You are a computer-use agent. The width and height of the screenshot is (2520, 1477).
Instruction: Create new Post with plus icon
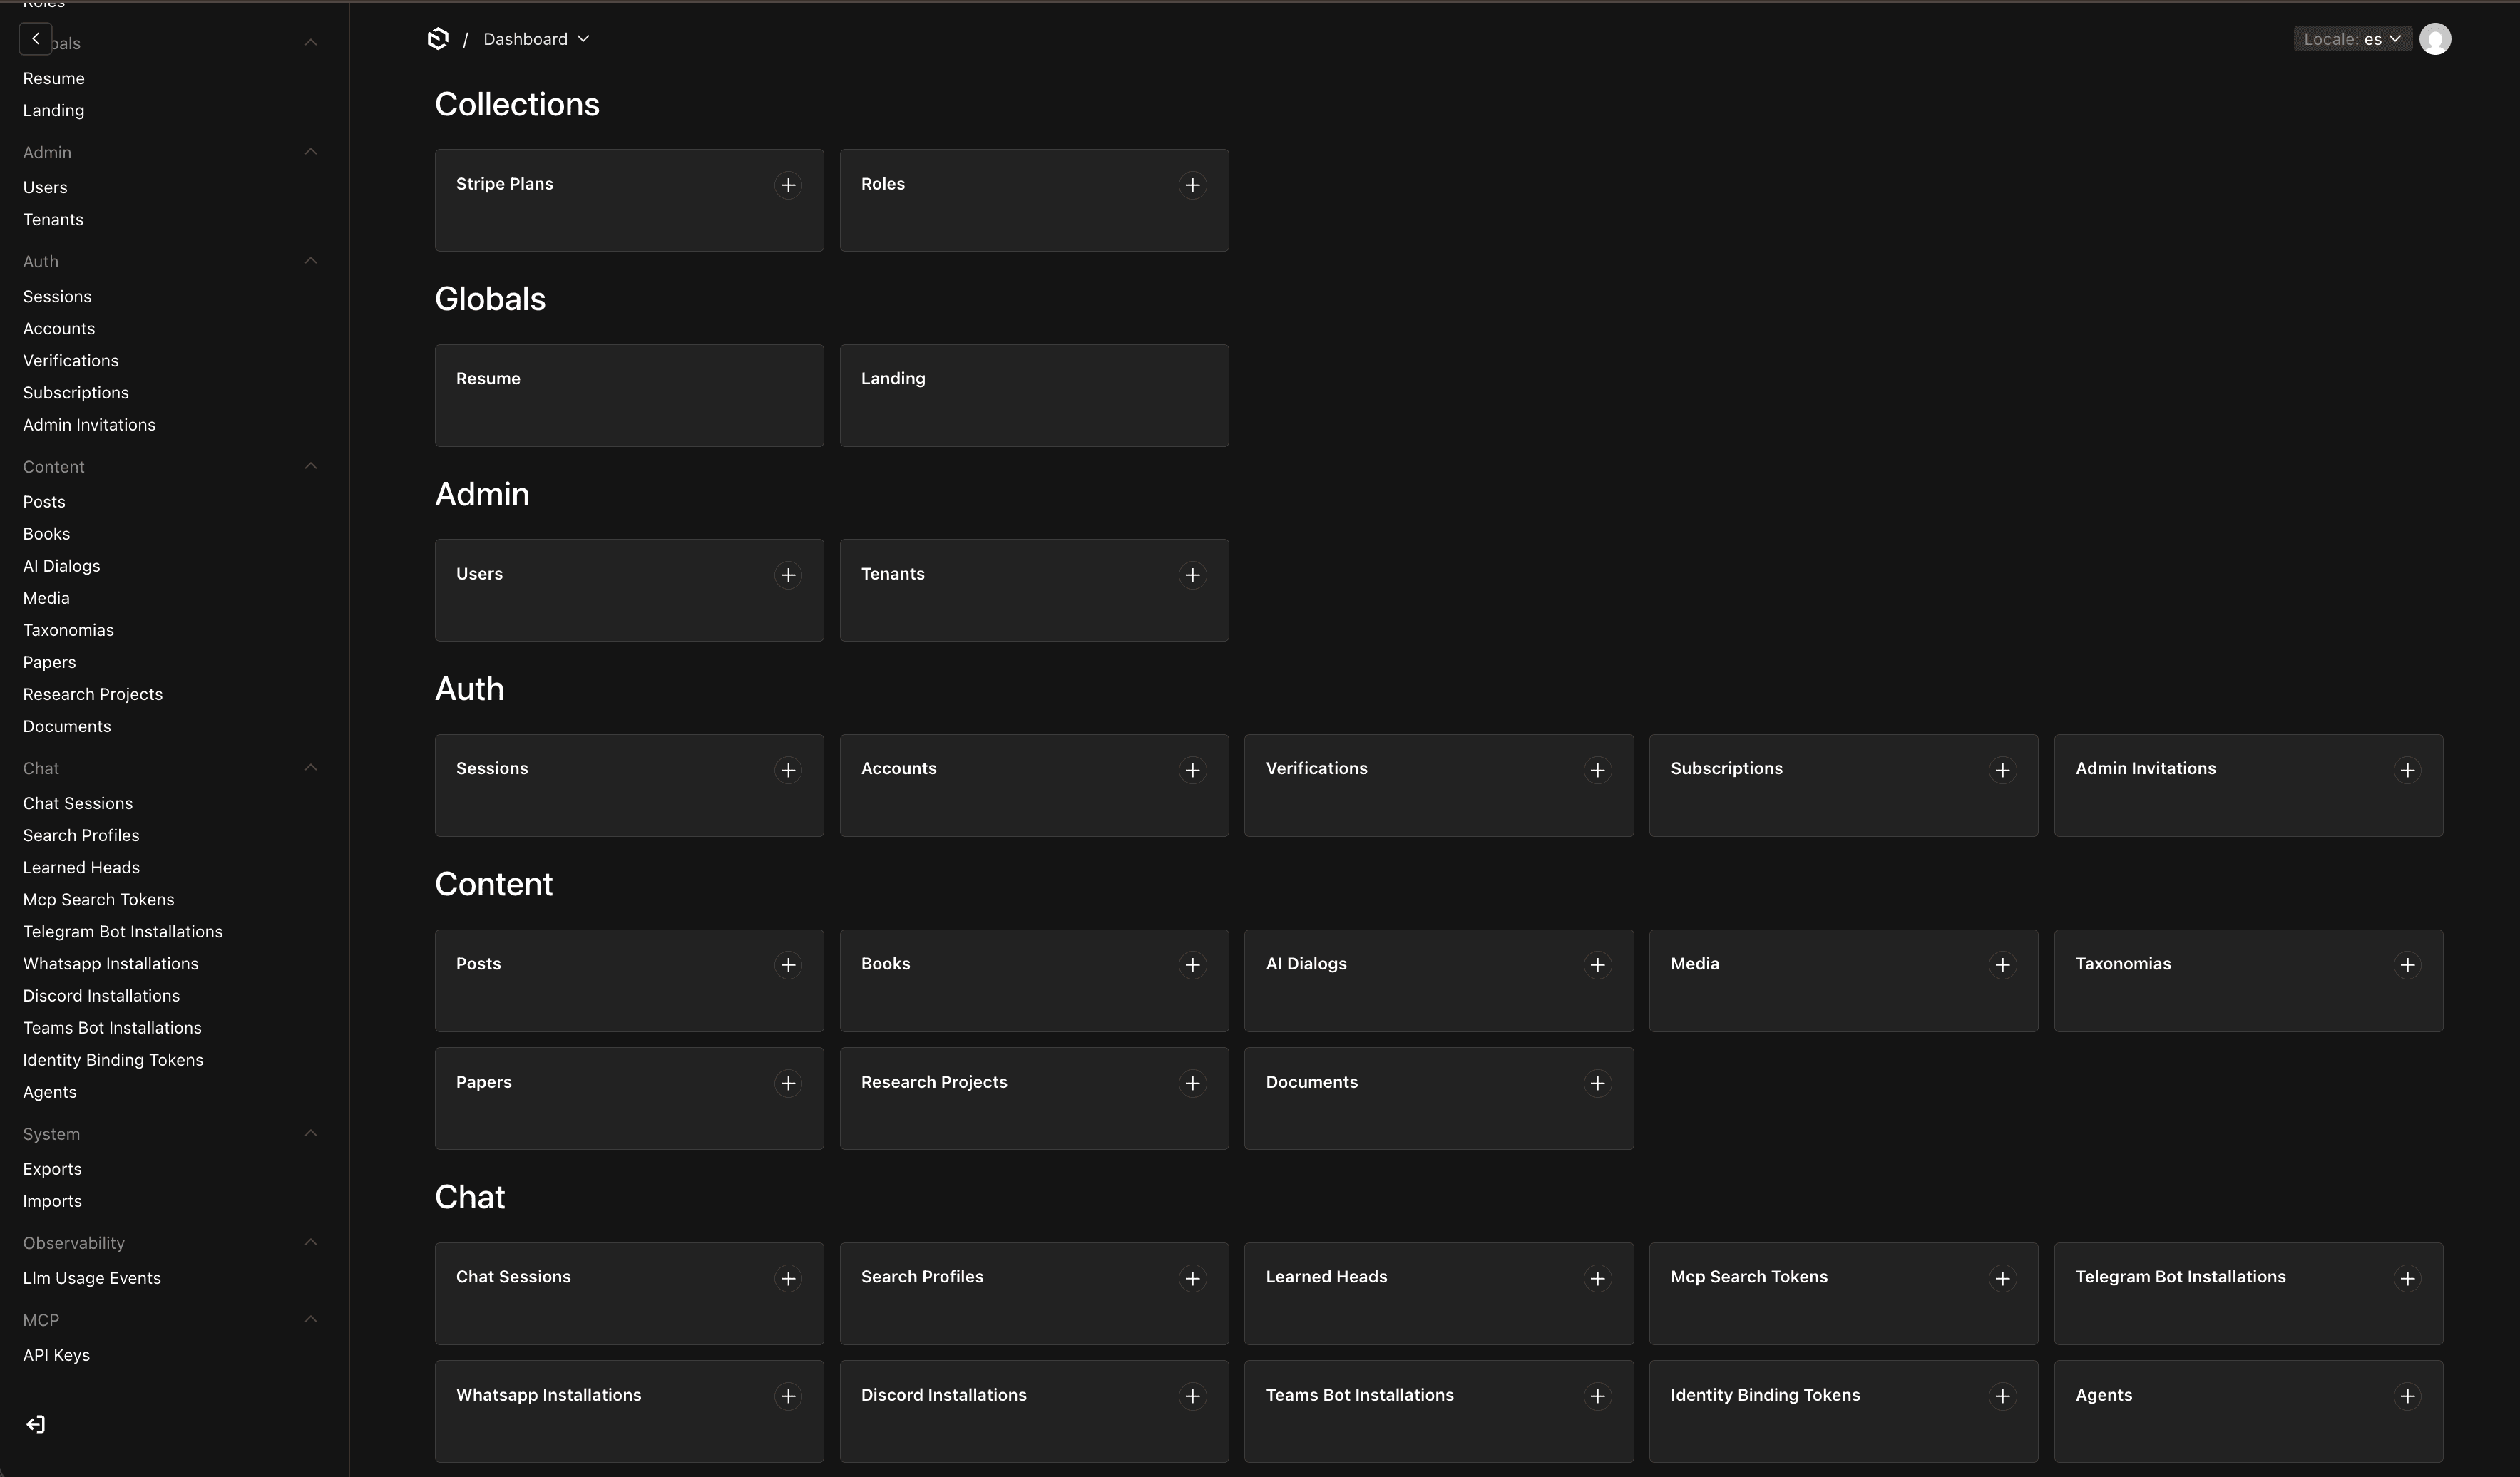point(788,965)
